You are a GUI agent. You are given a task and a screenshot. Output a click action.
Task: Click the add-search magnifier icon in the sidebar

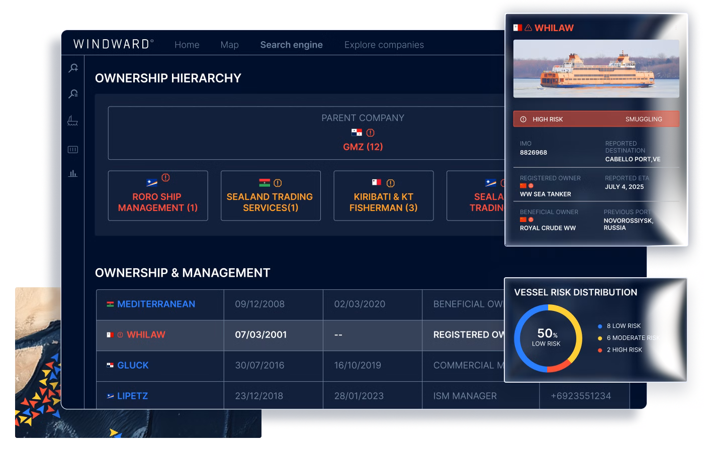[73, 68]
